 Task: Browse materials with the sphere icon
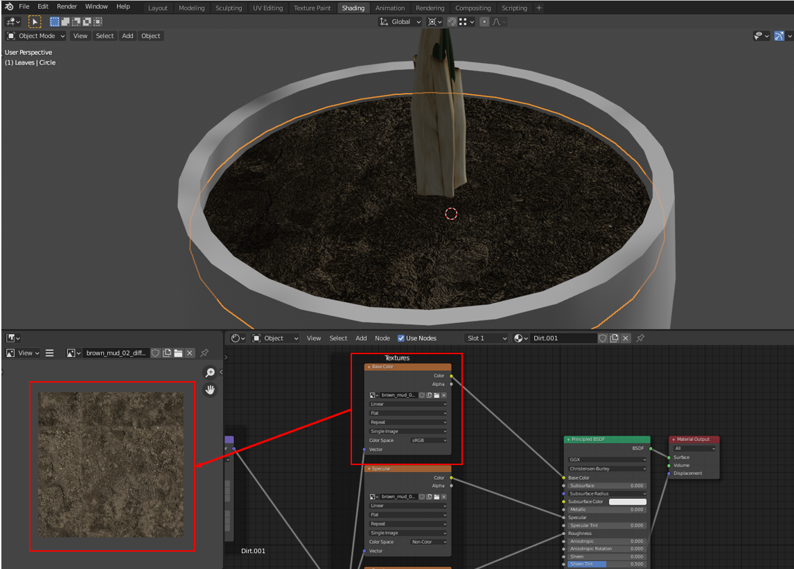coord(521,338)
